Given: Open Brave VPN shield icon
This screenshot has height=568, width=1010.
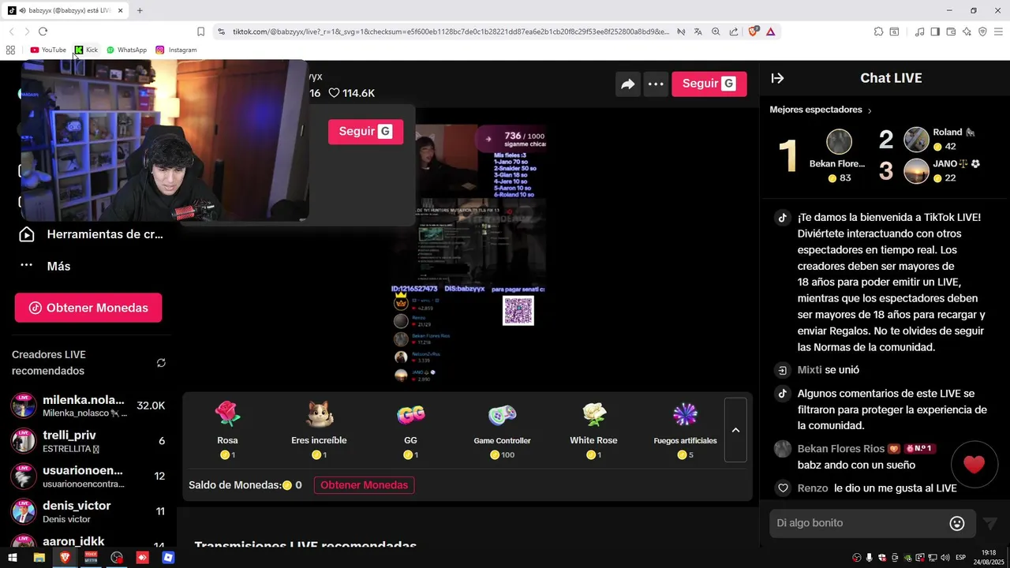Looking at the screenshot, I should coord(982,32).
